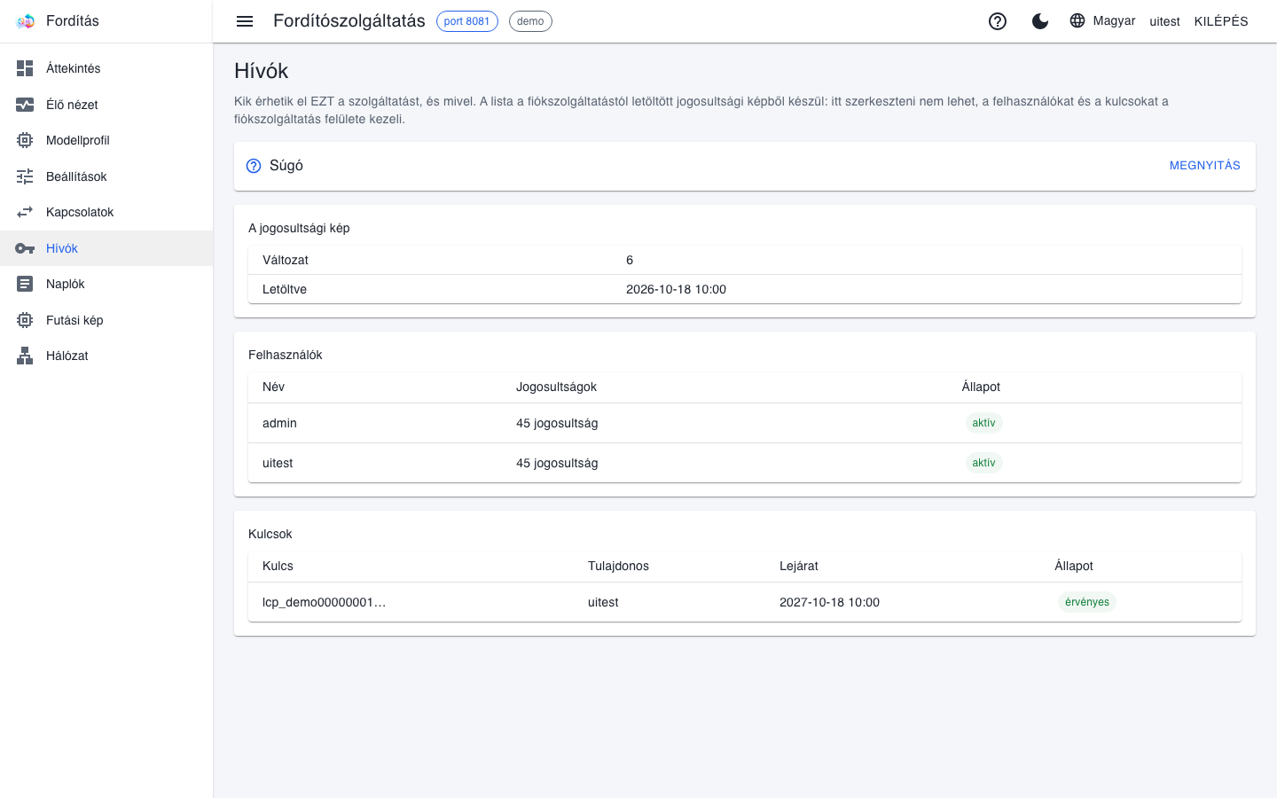Click the KILÉPÉS logout button
1277x798 pixels.
(x=1221, y=21)
